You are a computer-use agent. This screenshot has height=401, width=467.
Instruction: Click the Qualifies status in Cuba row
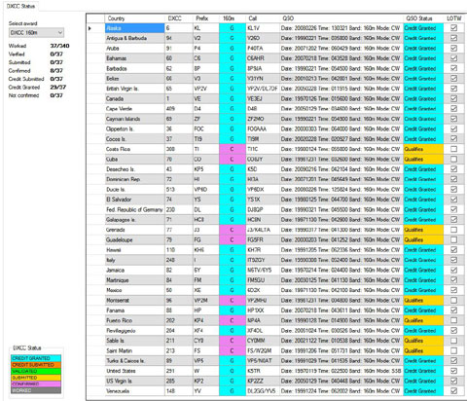click(423, 160)
